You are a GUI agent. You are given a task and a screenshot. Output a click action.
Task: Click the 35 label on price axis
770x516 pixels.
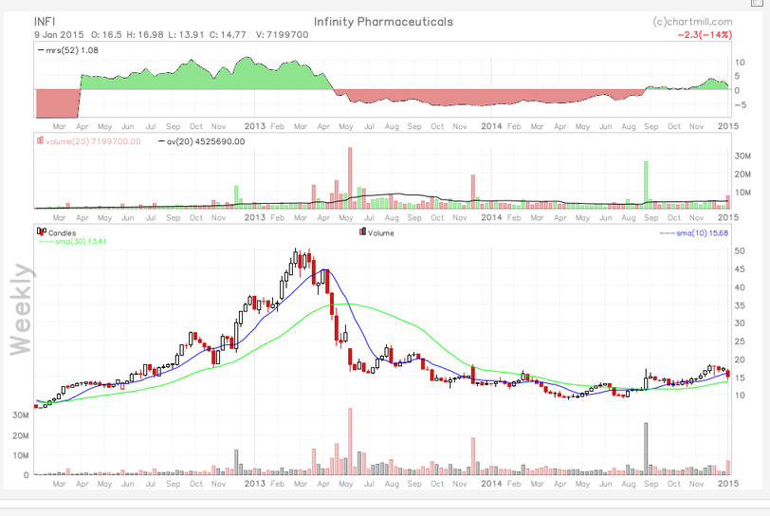(740, 305)
